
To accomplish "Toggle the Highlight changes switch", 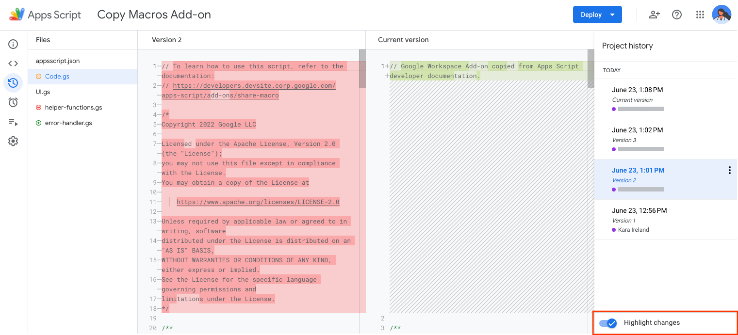I will click(607, 323).
